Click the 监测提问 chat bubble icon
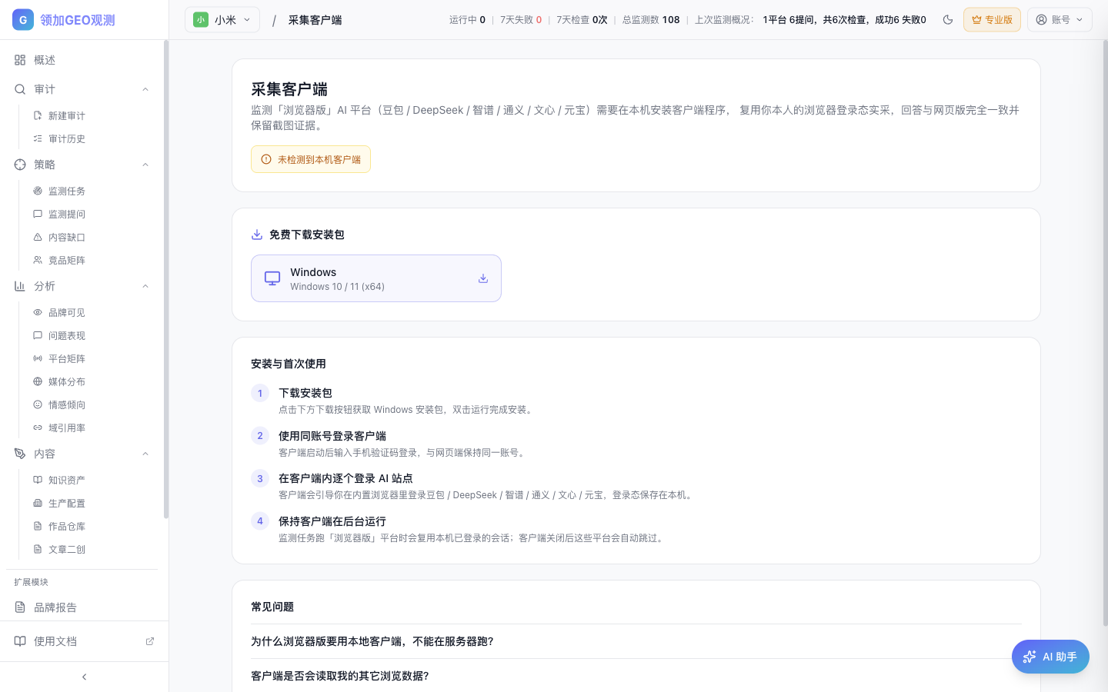 click(38, 214)
